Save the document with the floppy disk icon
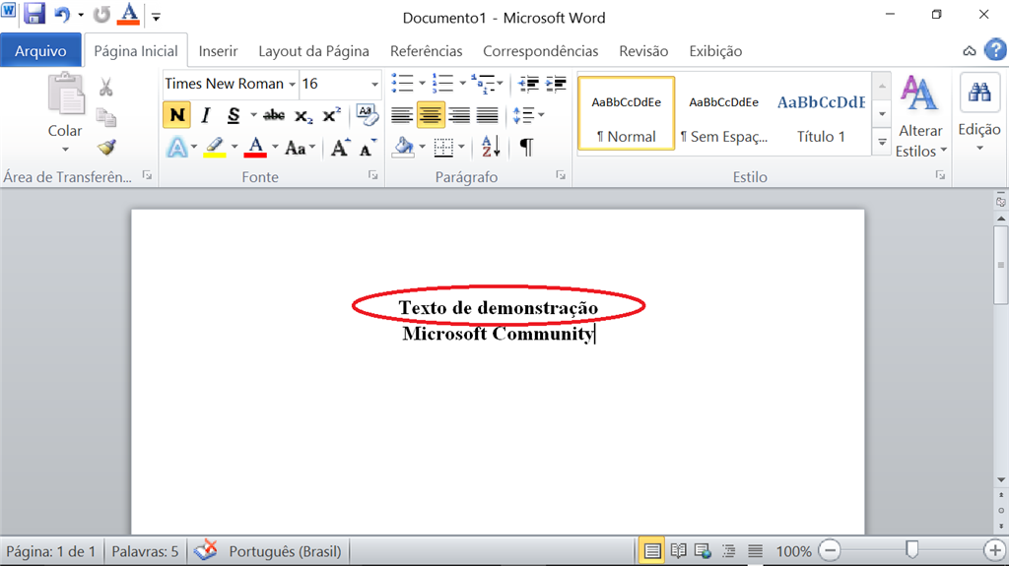Screen dimensions: 1009x566 tap(34, 14)
